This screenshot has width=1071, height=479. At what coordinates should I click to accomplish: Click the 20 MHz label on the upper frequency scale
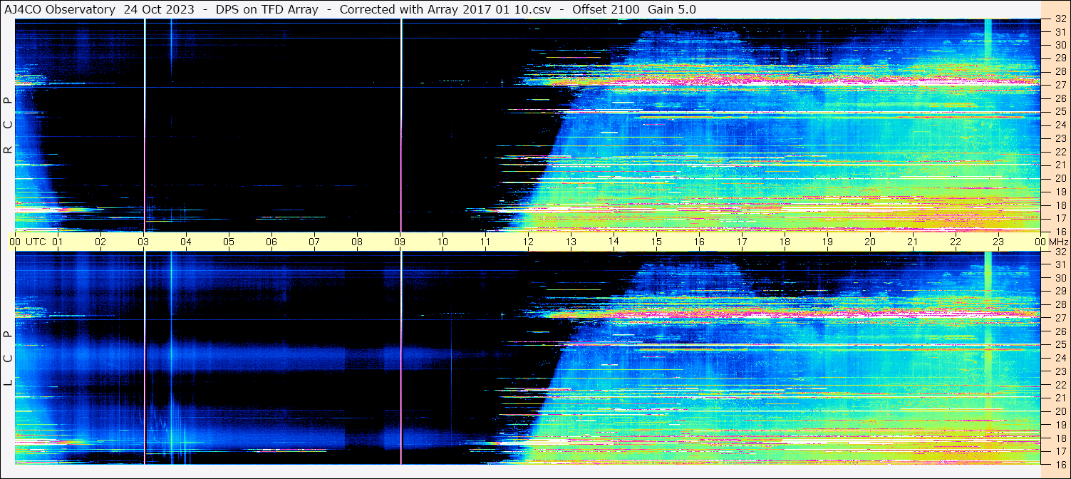(x=1060, y=178)
